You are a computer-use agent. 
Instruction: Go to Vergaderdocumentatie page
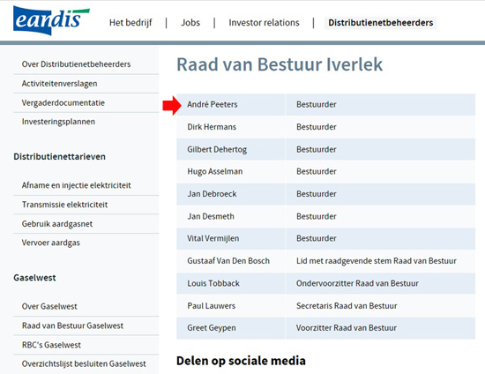click(63, 102)
